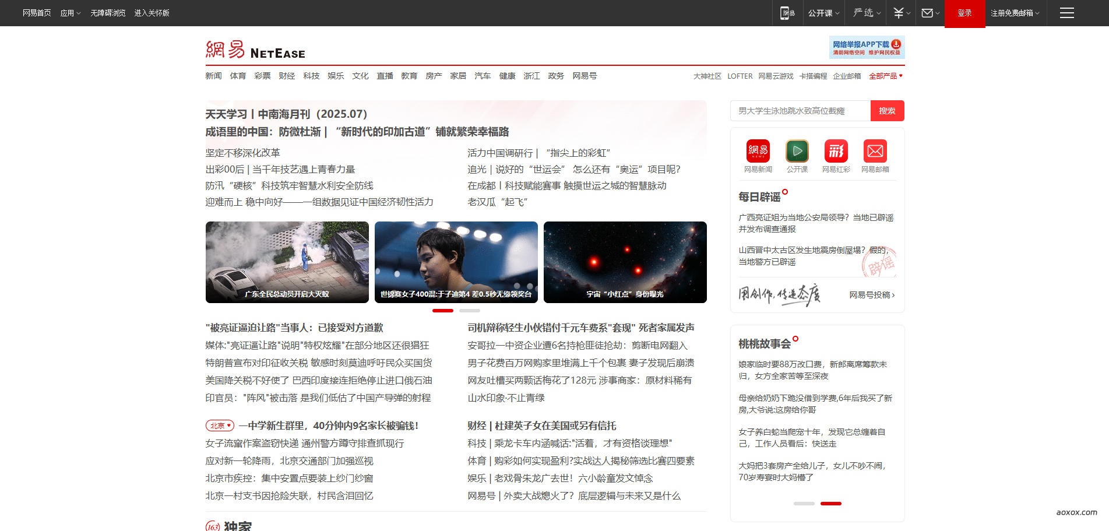Open 财经 | 杜建英子女在美国或另有信托
This screenshot has height=531, width=1109.
coord(541,425)
